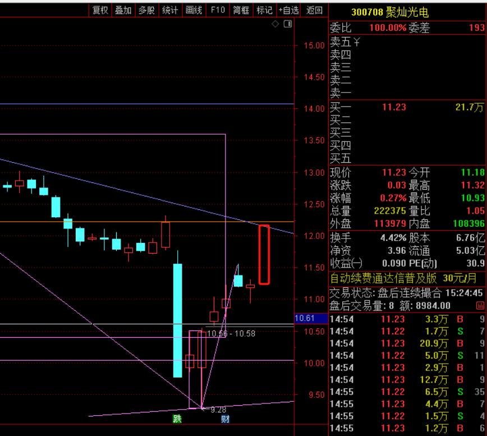
Task: Click the 返回 button
Action: click(314, 10)
